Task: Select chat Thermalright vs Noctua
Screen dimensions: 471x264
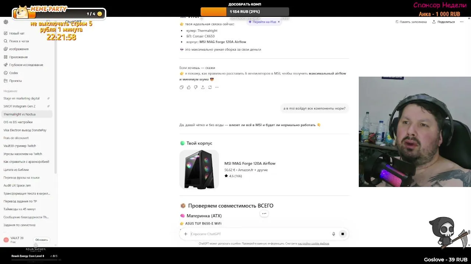Action: tap(27, 114)
